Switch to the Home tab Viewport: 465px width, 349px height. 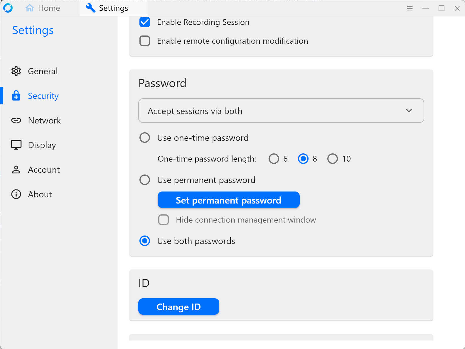click(x=43, y=8)
